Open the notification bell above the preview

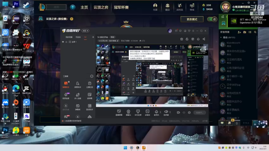point(198,39)
